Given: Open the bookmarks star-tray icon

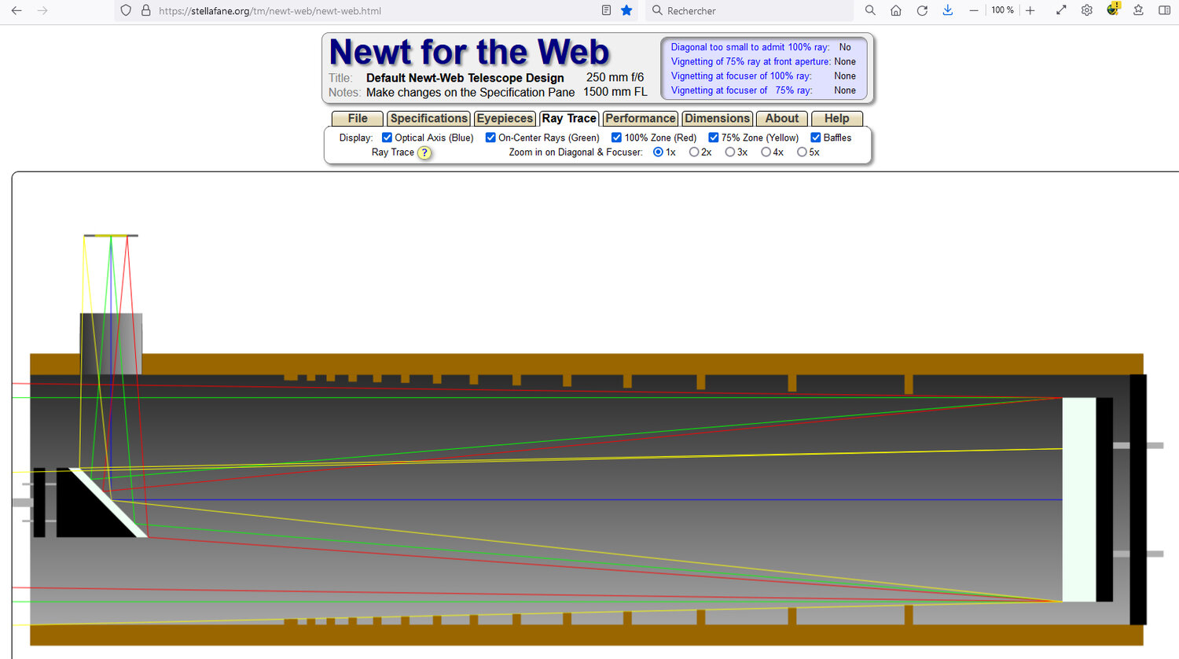Looking at the screenshot, I should (1138, 10).
